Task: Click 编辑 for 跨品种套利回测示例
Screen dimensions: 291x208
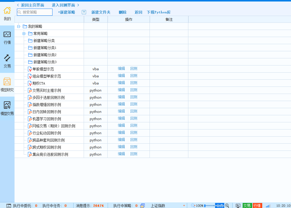Action: click(x=121, y=140)
